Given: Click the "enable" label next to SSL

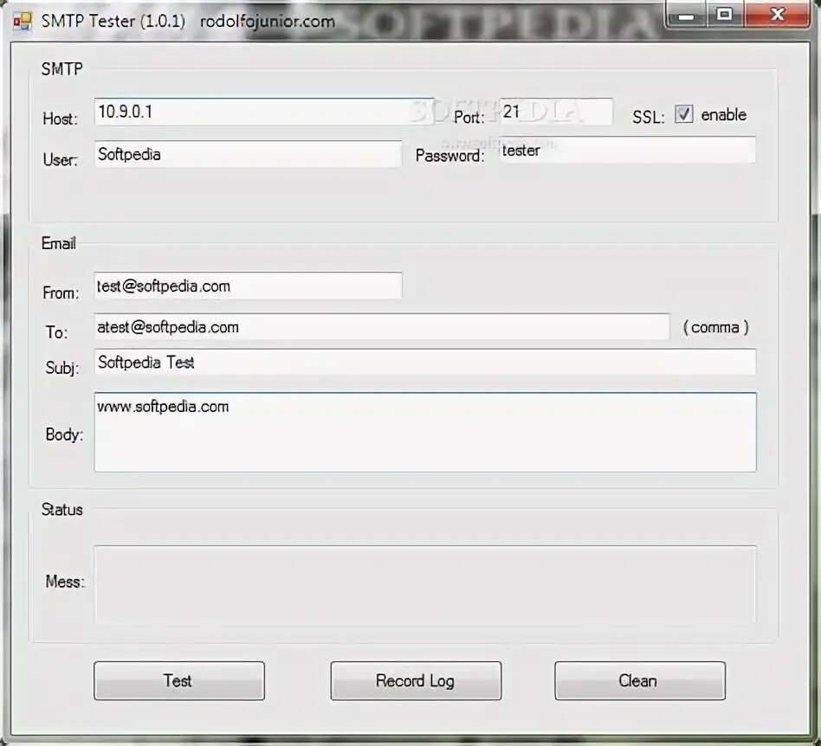Looking at the screenshot, I should (724, 114).
